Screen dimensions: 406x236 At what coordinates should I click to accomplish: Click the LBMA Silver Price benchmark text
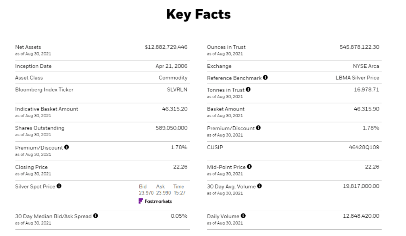(357, 78)
